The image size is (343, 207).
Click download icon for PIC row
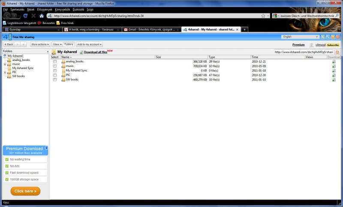(334, 75)
